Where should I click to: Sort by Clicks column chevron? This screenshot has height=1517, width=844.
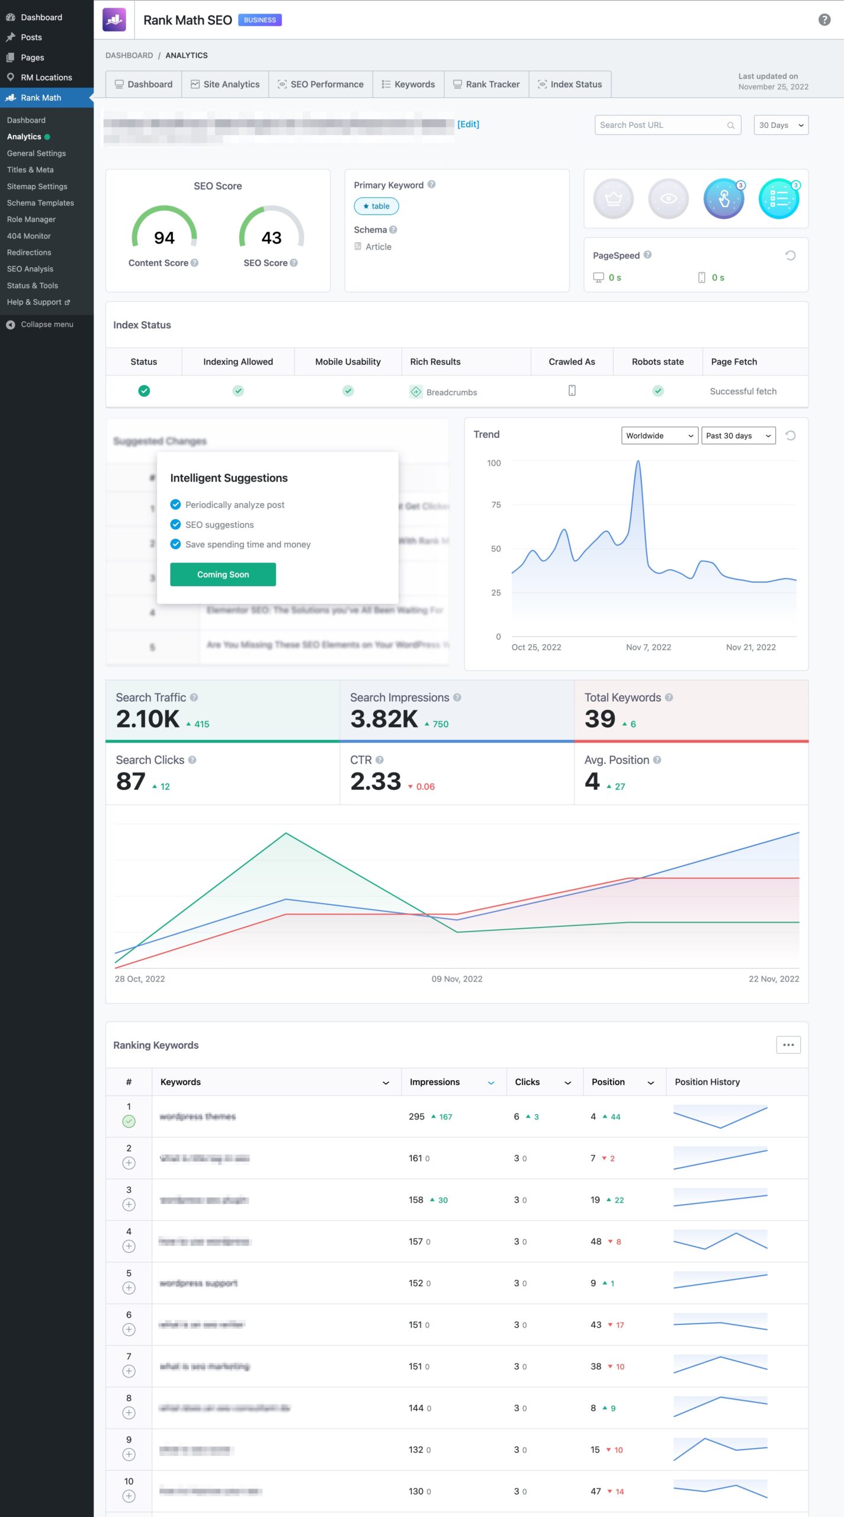click(567, 1083)
